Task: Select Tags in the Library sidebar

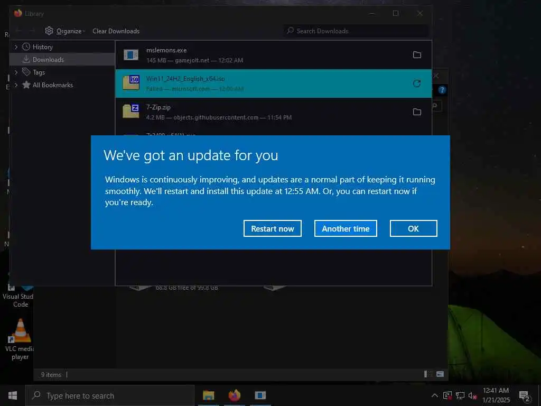Action: click(x=39, y=72)
